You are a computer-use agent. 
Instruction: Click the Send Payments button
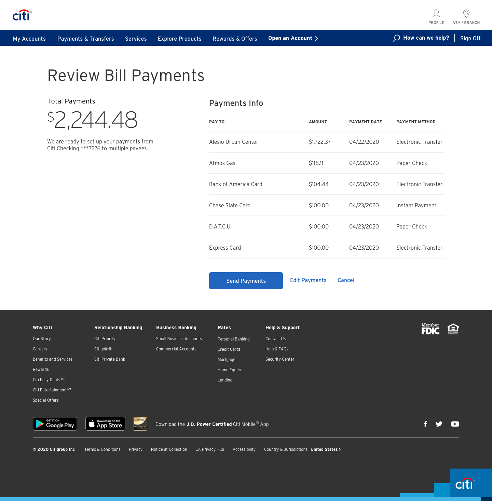[246, 281]
